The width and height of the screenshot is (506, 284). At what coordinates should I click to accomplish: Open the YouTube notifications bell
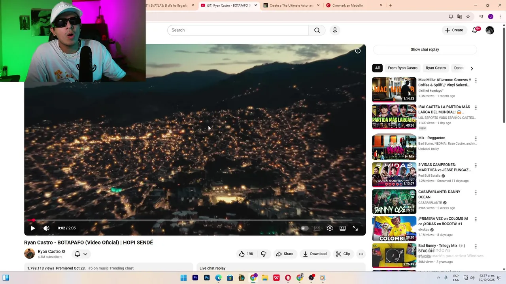475,30
